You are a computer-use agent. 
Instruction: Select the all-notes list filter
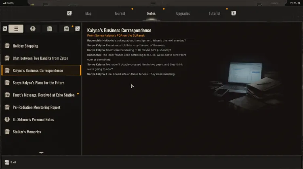coord(16,29)
